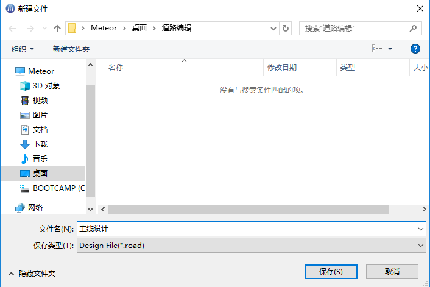
Task: Select Meteor in the address breadcrumb
Action: click(x=104, y=28)
